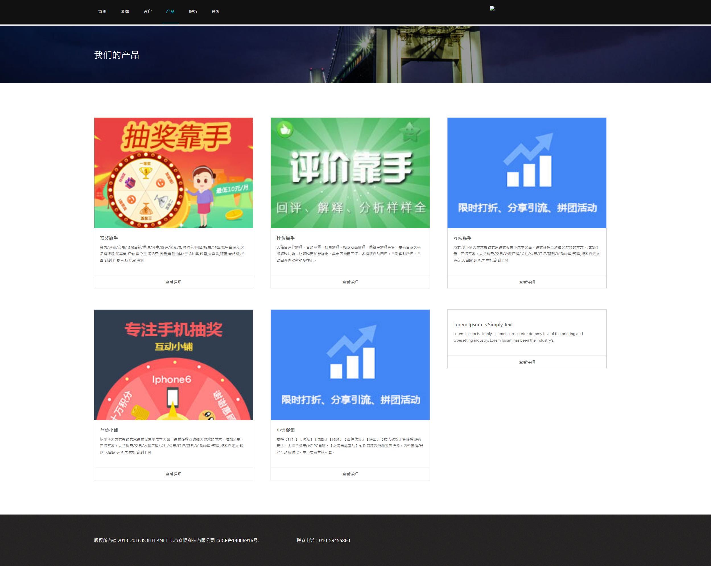Open 查看详细 for 互动靠手
711x566 pixels.
click(526, 282)
